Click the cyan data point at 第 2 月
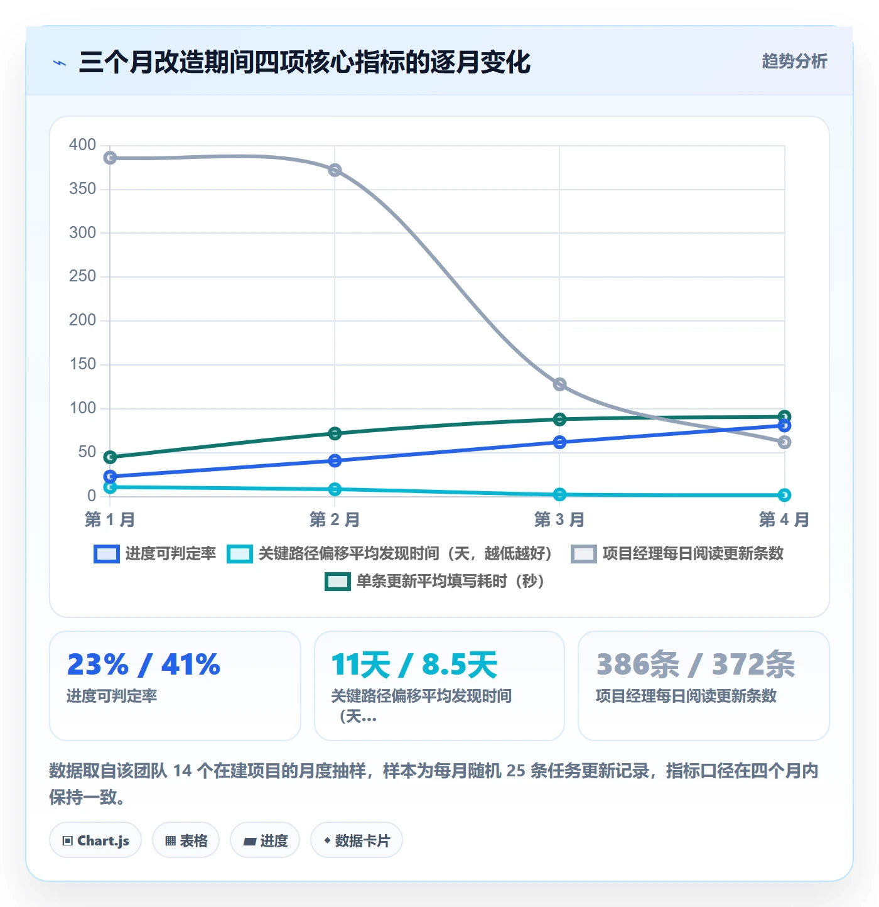The width and height of the screenshot is (879, 907). (335, 489)
